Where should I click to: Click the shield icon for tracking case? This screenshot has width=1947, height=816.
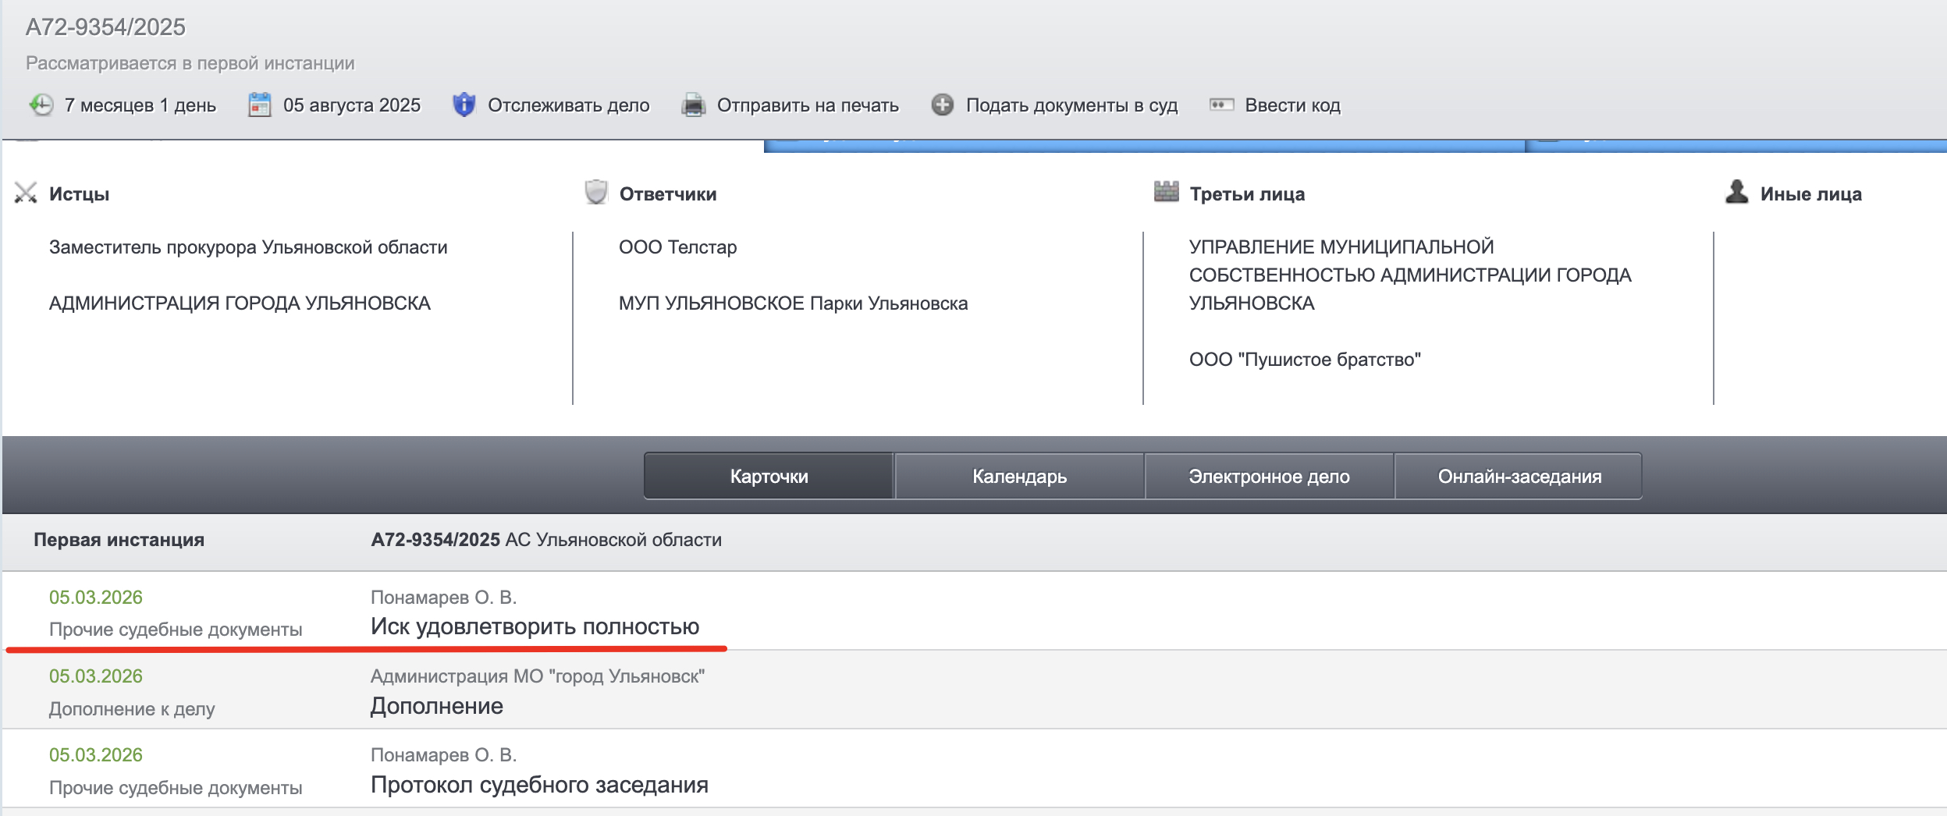pyautogui.click(x=464, y=105)
